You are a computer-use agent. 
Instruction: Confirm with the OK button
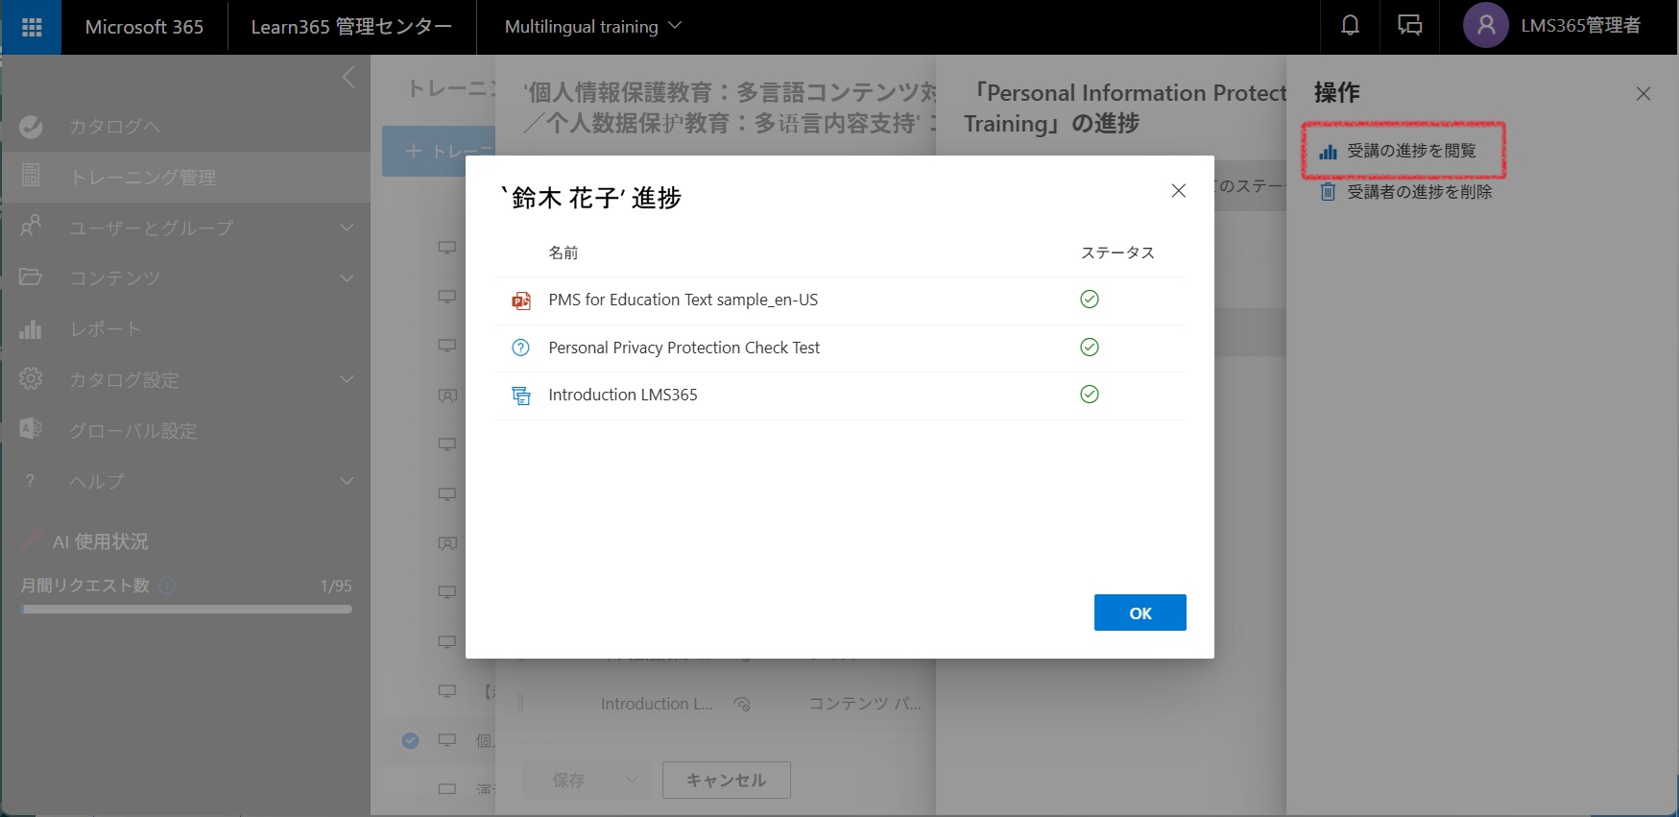click(x=1140, y=613)
